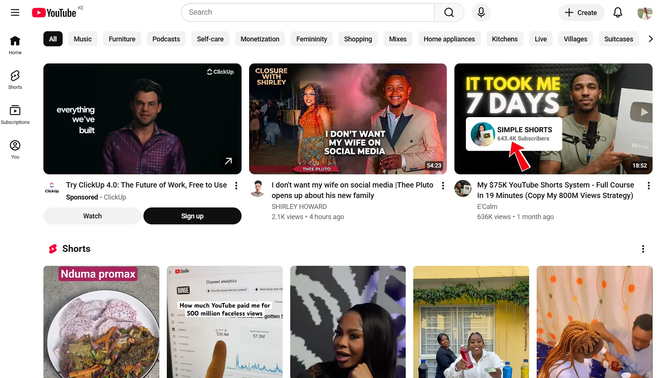
Task: Open the Thee Pluto video title
Action: [353, 190]
